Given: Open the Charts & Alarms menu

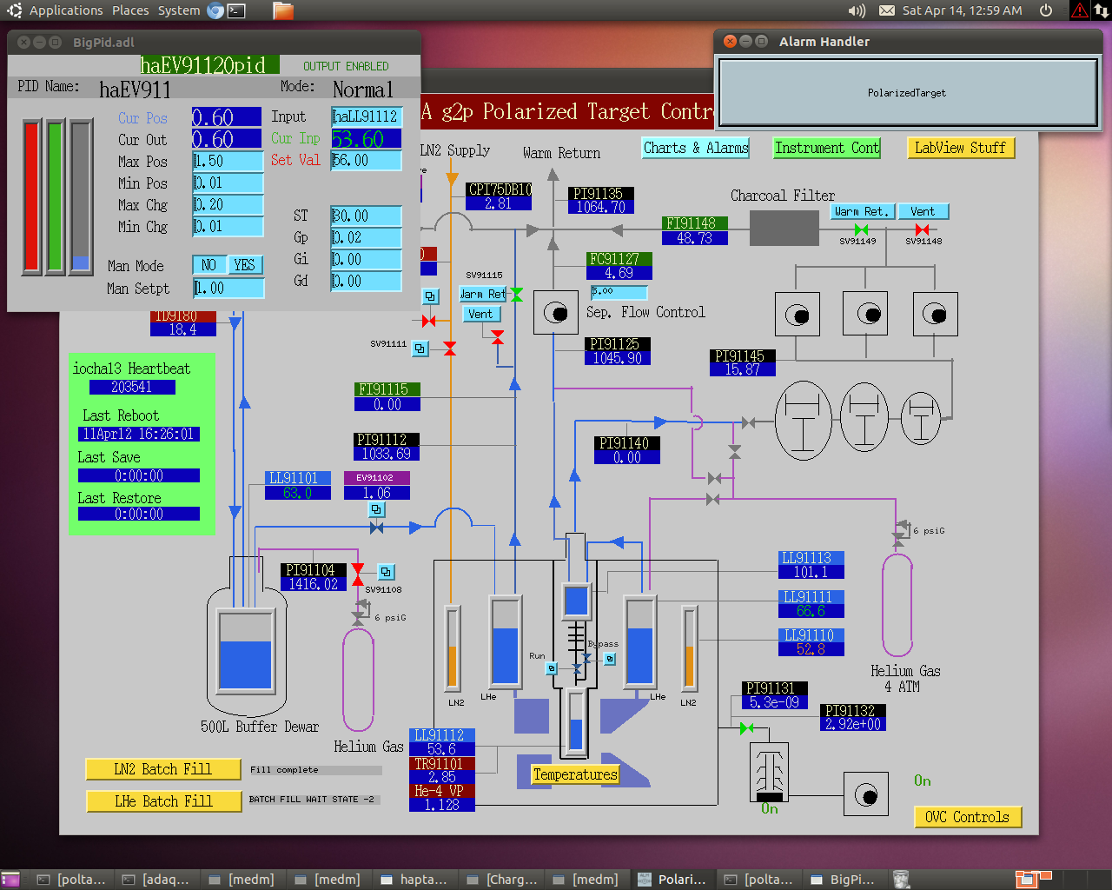Looking at the screenshot, I should click(x=696, y=148).
